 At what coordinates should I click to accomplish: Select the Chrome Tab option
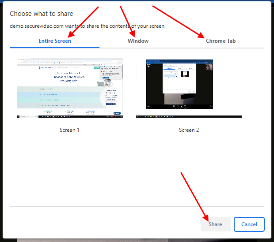[x=221, y=41]
